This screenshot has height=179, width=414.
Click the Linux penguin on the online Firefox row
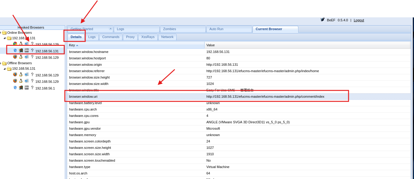[x=21, y=57]
